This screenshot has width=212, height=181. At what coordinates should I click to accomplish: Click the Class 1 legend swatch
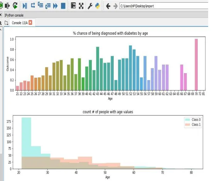pyautogui.click(x=188, y=124)
